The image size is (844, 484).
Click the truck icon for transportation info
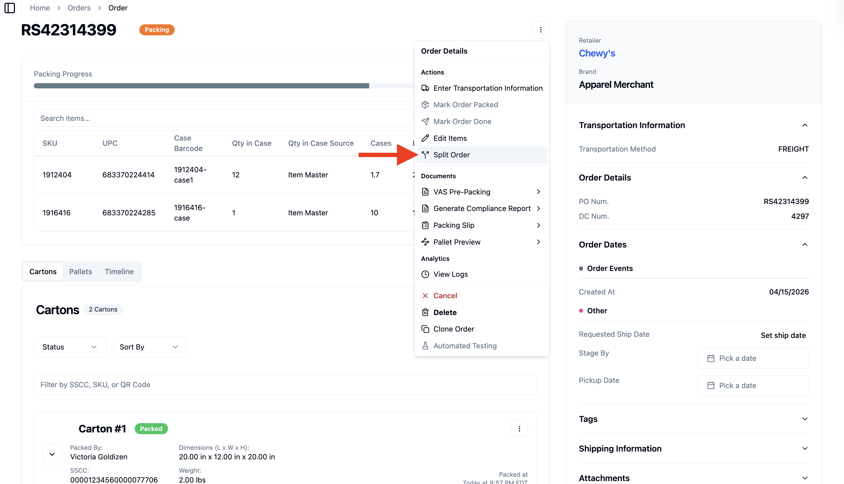tap(425, 88)
